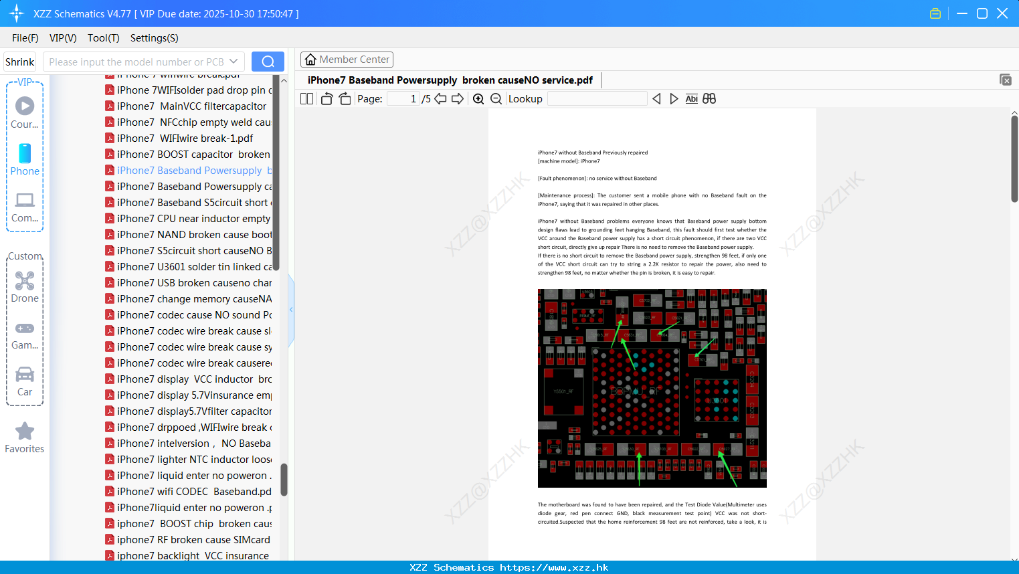Rotate page clockwise
1019x574 pixels.
(345, 99)
